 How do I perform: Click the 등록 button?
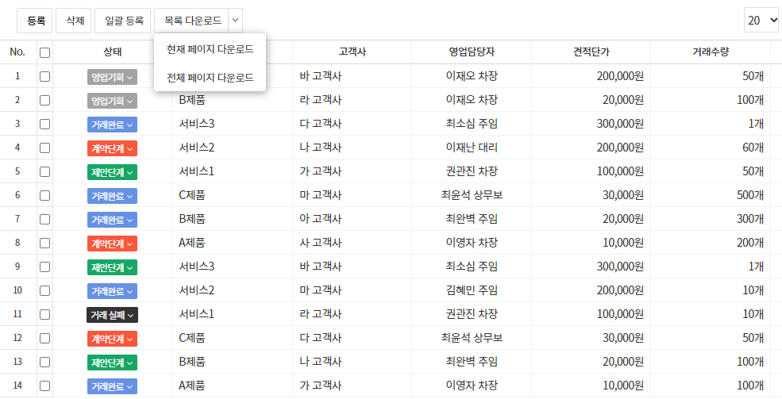pyautogui.click(x=34, y=21)
